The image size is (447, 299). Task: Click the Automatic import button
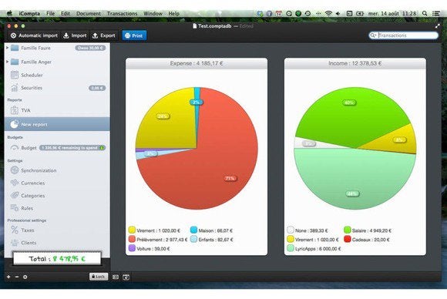(34, 35)
